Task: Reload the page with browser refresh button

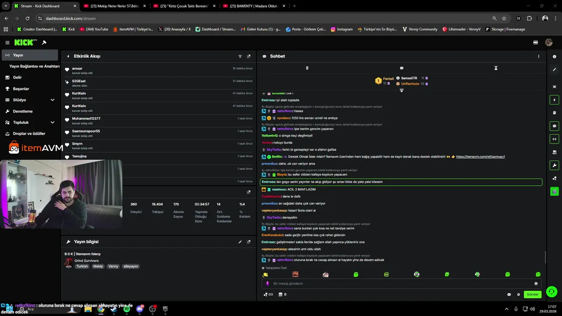Action: pyautogui.click(x=27, y=18)
